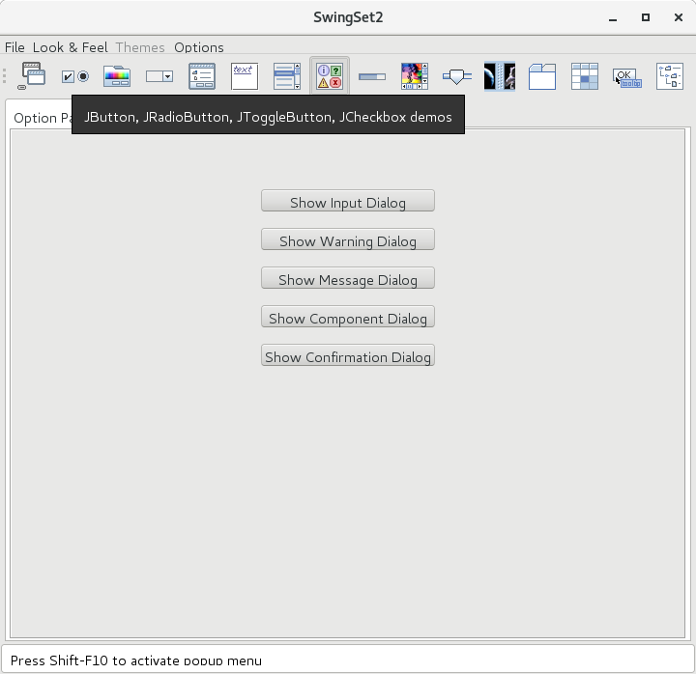
Task: Open the JTable demo grid icon
Action: pyautogui.click(x=585, y=76)
